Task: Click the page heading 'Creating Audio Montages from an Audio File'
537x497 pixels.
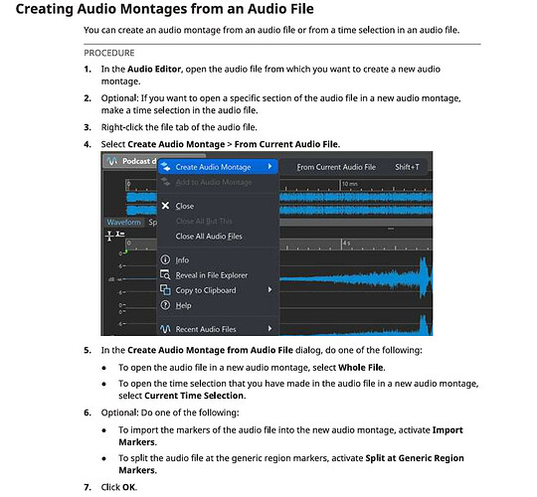Action: coord(165,9)
